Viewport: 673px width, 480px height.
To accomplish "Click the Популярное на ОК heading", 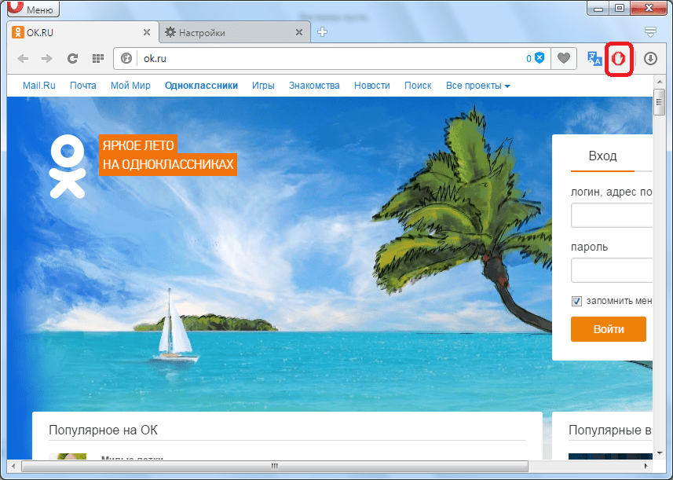I will click(103, 431).
